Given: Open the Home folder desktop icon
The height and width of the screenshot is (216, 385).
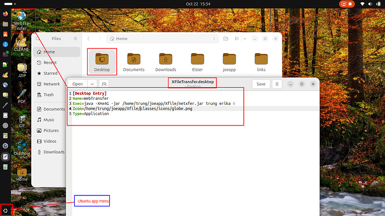Looking at the screenshot, I should tap(22, 175).
